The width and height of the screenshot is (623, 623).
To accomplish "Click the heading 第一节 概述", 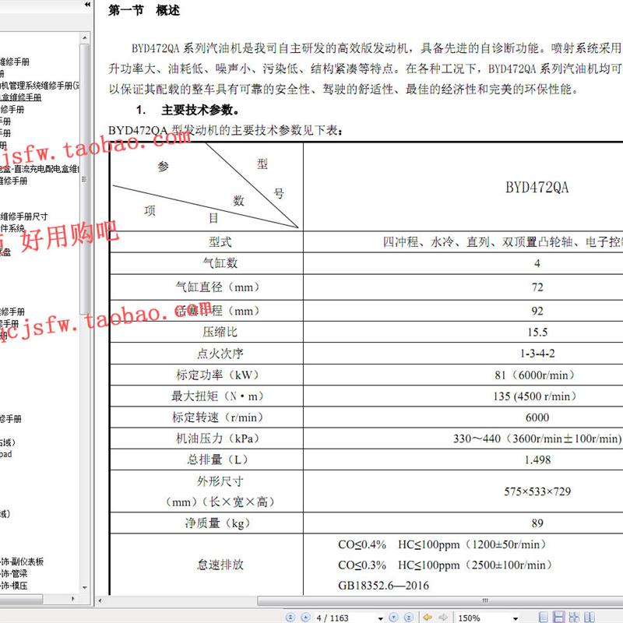I will point(144,10).
